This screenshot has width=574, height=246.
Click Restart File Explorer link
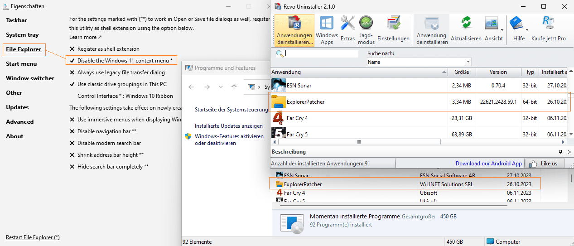click(x=33, y=237)
